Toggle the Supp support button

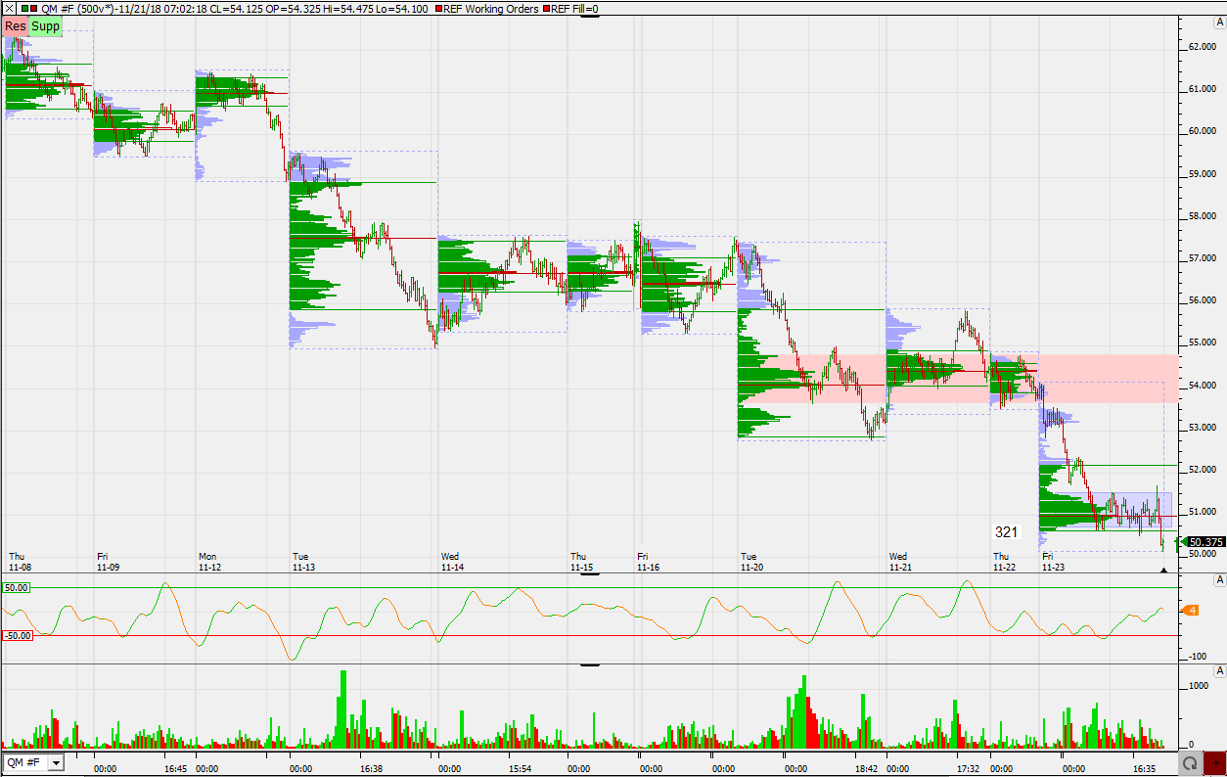click(x=46, y=26)
